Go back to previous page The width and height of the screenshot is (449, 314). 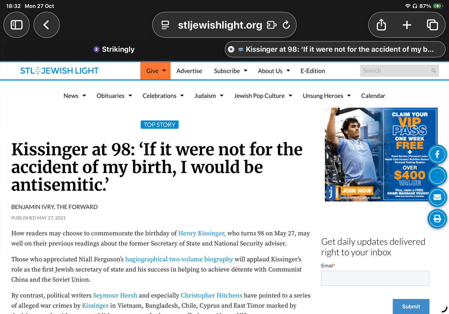point(46,25)
